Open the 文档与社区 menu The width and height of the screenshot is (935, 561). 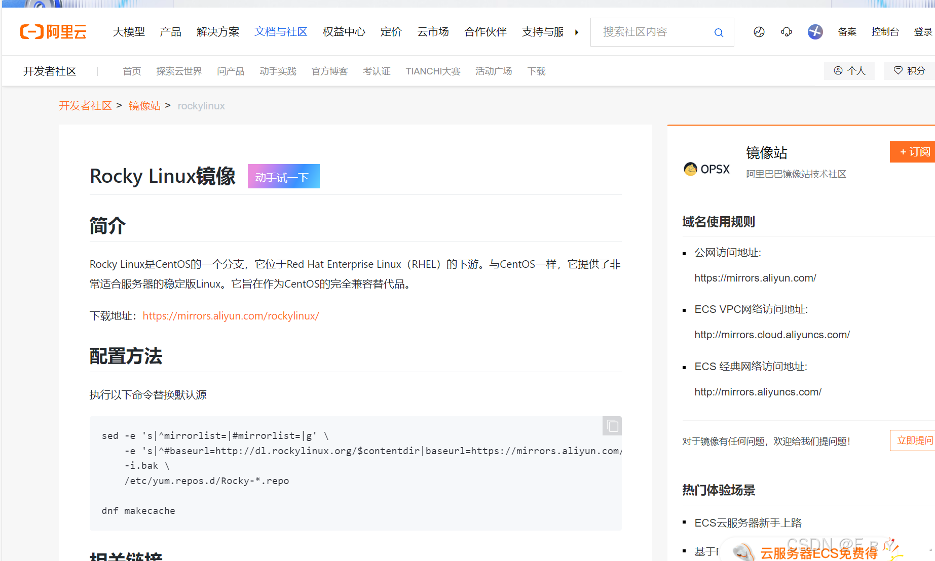(281, 32)
